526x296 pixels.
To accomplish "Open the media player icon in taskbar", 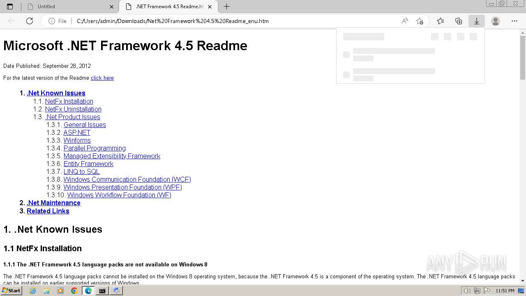I will [x=60, y=291].
